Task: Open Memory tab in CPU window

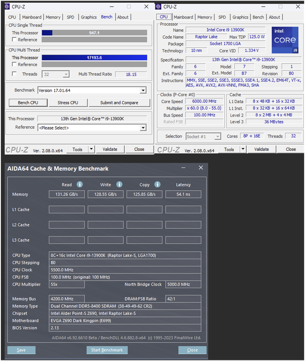Action: click(205, 17)
